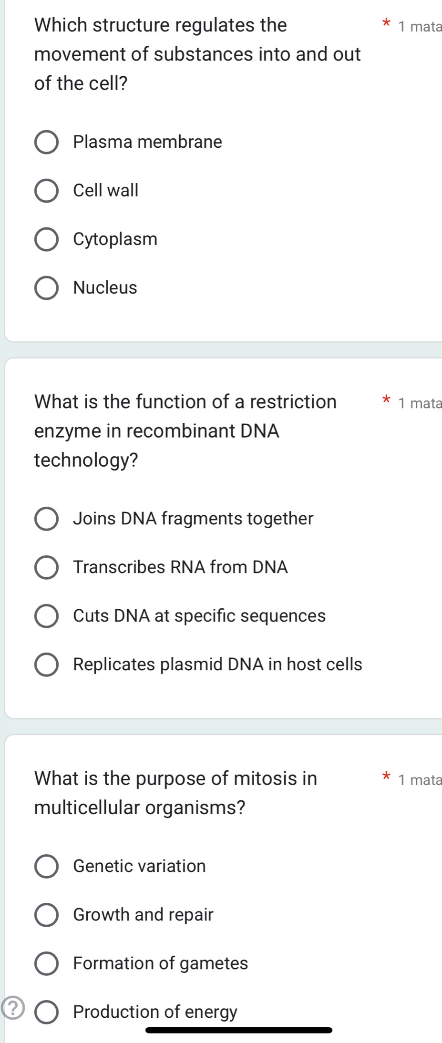The height and width of the screenshot is (1043, 442).
Task: Select the Plasma membrane option
Action: tap(47, 142)
